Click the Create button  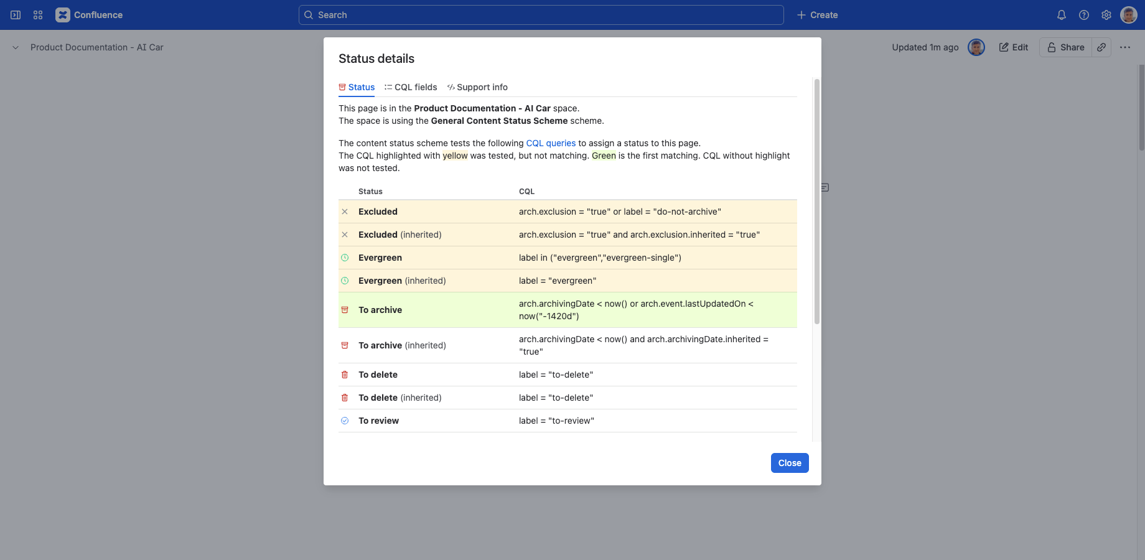[817, 15]
